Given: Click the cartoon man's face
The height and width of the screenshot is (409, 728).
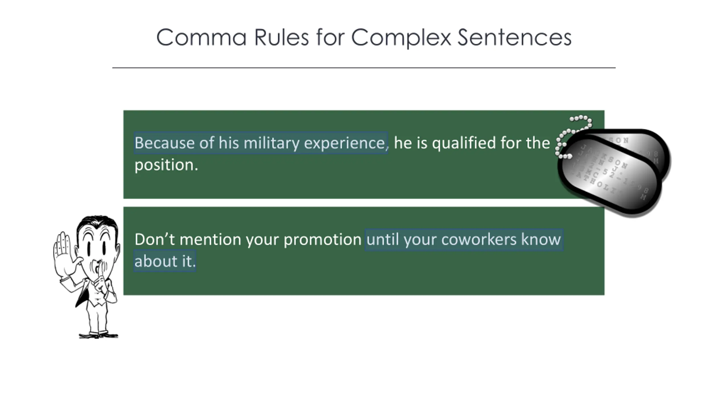Looking at the screenshot, I should coord(97,247).
